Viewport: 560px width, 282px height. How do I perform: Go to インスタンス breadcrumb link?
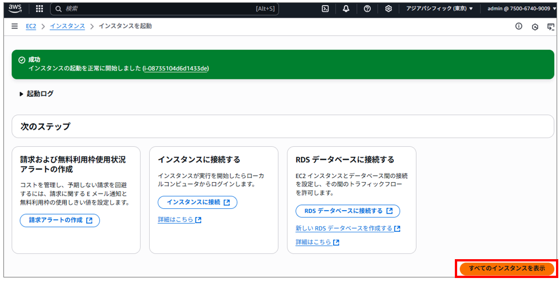click(67, 26)
